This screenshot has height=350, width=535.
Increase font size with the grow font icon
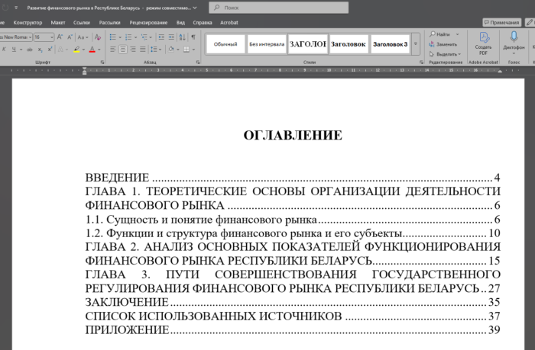pyautogui.click(x=60, y=37)
